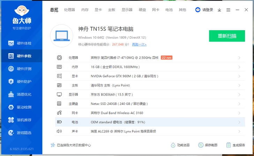
Task: Click the 鲁大师 logo
Action: (x=22, y=15)
